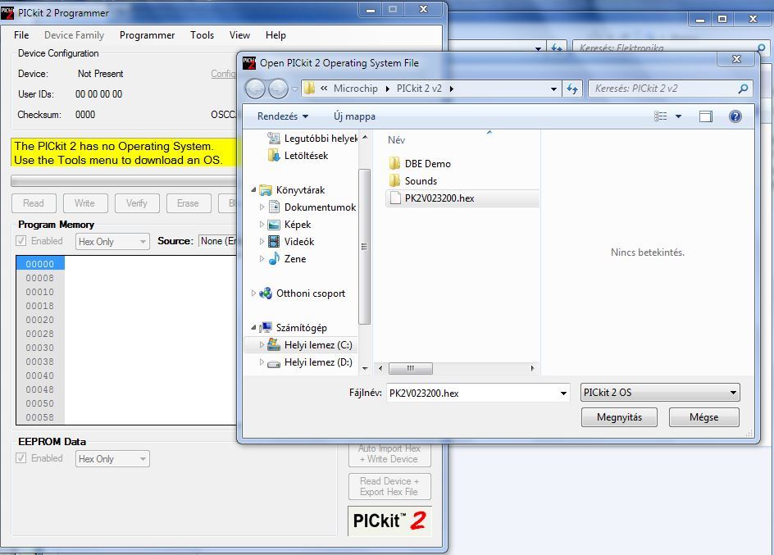Expand the Helyi lemez (D:) tree node

[262, 362]
